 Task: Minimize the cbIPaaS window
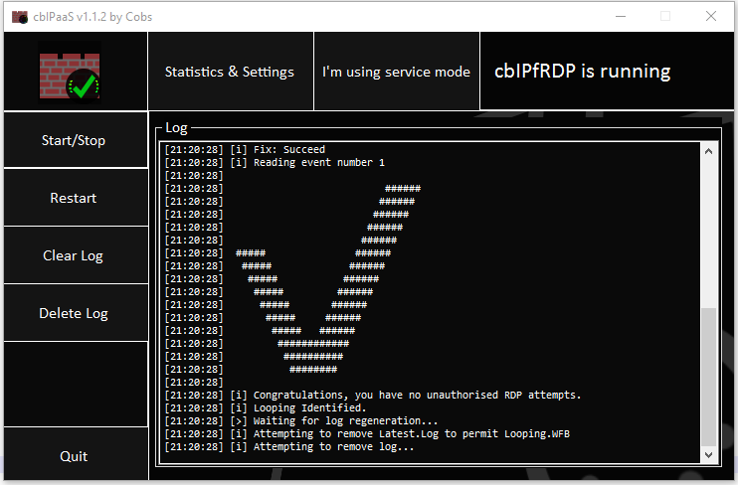pyautogui.click(x=621, y=16)
